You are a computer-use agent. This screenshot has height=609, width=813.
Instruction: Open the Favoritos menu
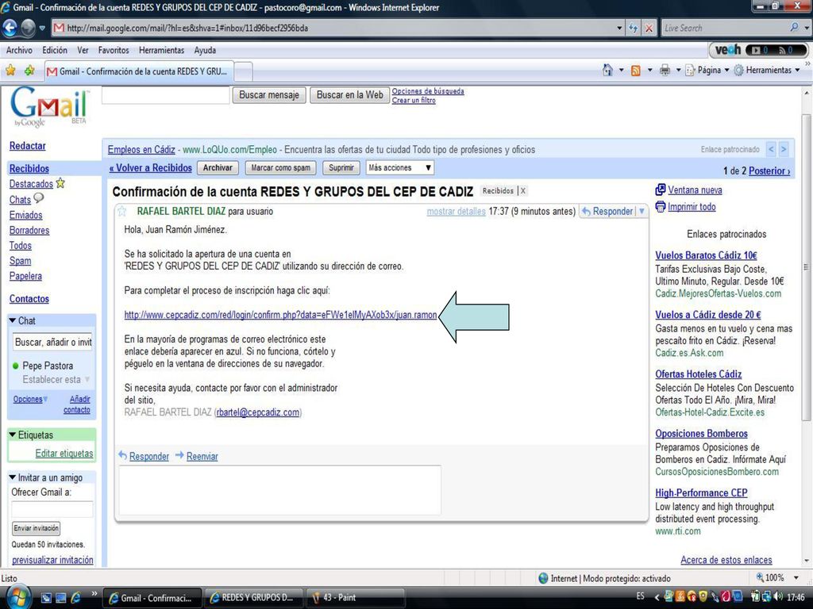click(x=114, y=50)
